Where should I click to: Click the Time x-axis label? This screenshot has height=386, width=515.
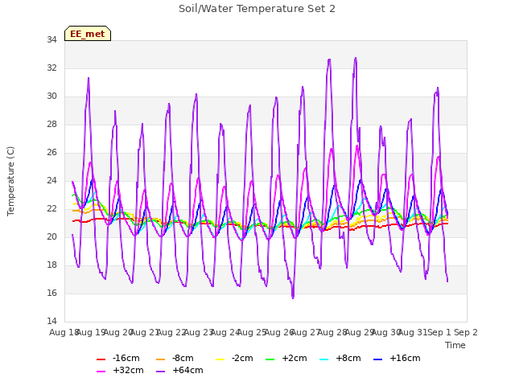[455, 345]
